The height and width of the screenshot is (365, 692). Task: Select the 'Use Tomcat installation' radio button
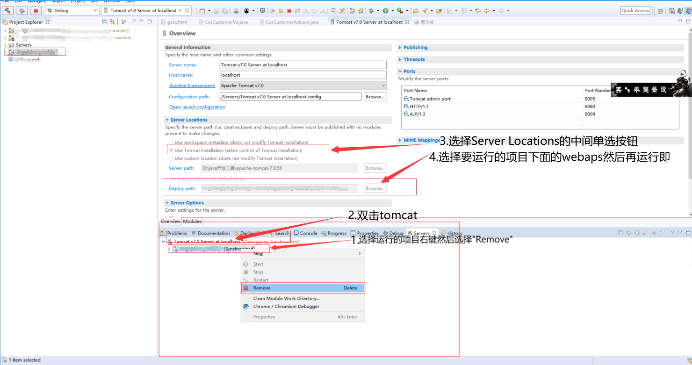tap(171, 149)
